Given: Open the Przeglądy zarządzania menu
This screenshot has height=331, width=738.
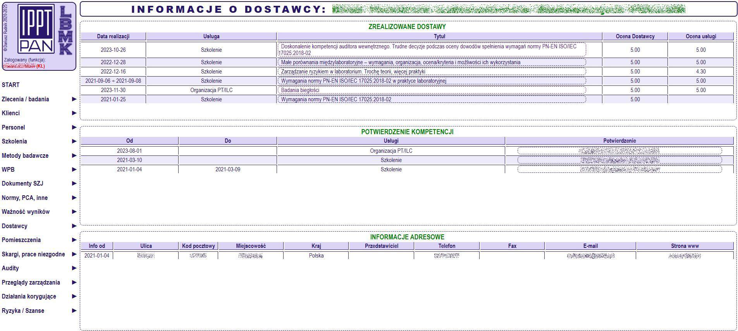Looking at the screenshot, I should pyautogui.click(x=31, y=283).
